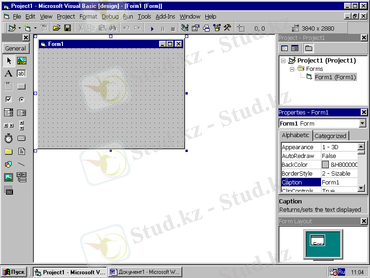This screenshot has width=370, height=278.
Task: Select the CheckBox control tool
Action: (x=8, y=100)
